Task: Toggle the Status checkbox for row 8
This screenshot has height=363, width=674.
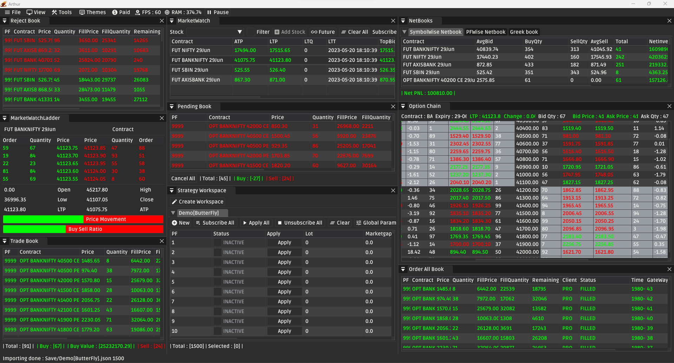Action: click(218, 311)
